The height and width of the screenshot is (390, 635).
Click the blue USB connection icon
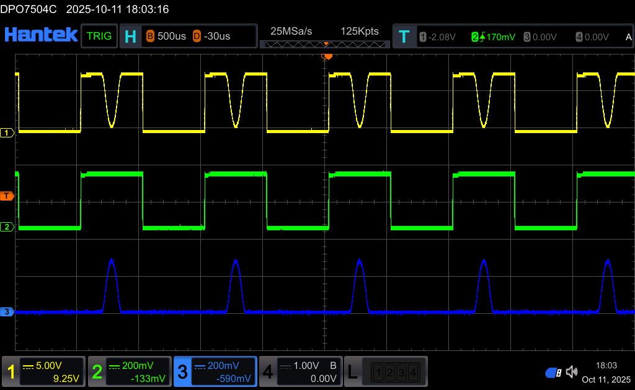pos(553,373)
